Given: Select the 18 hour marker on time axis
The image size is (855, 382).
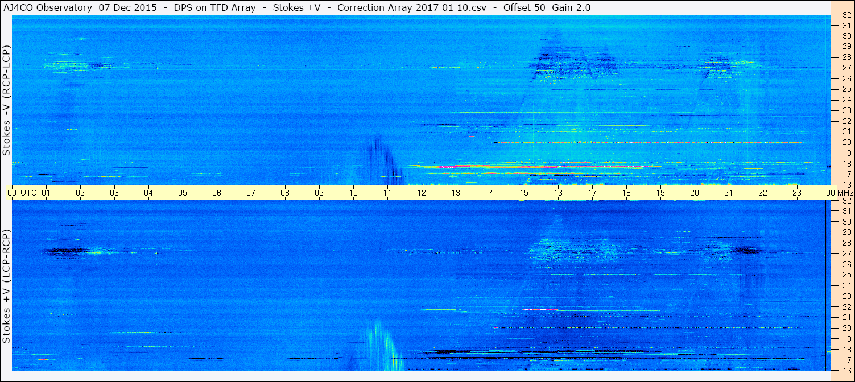Looking at the screenshot, I should [626, 193].
